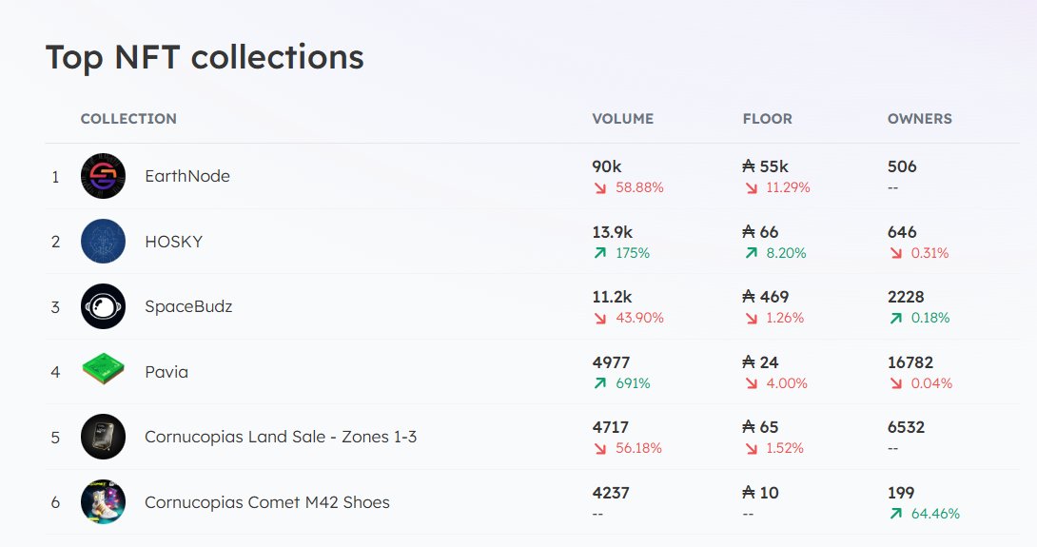The width and height of the screenshot is (1037, 547).
Task: Sort table by FLOOR column header
Action: pos(767,119)
